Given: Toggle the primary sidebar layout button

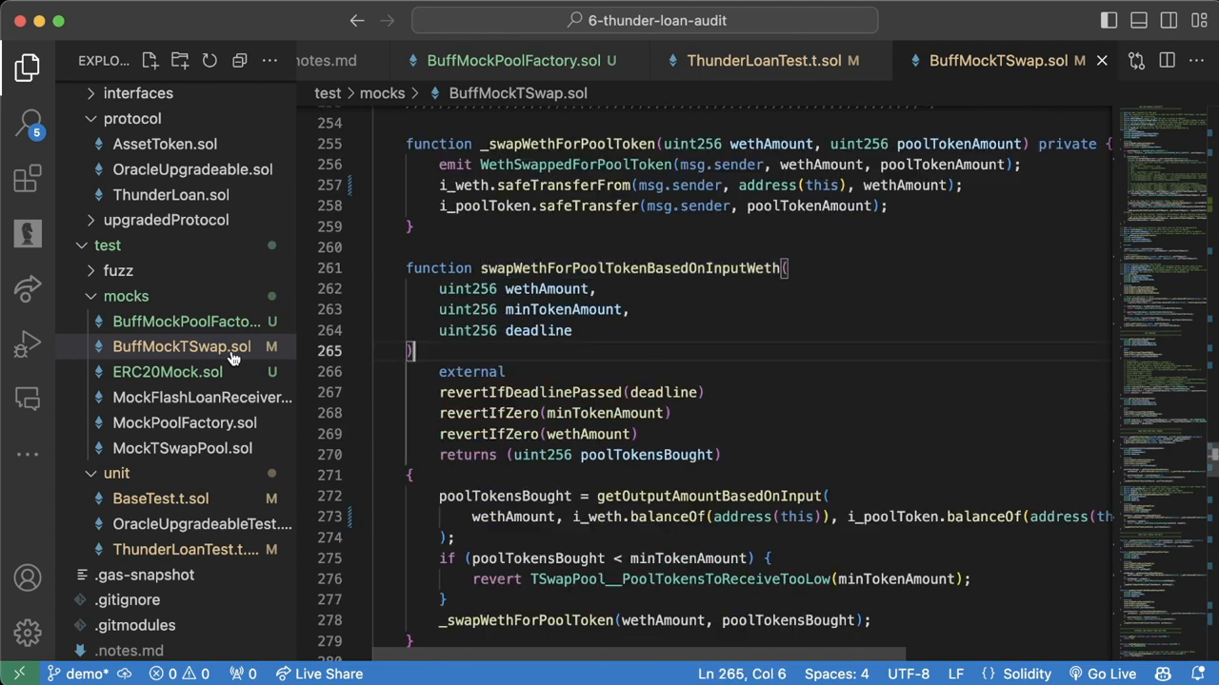Looking at the screenshot, I should point(1109,20).
